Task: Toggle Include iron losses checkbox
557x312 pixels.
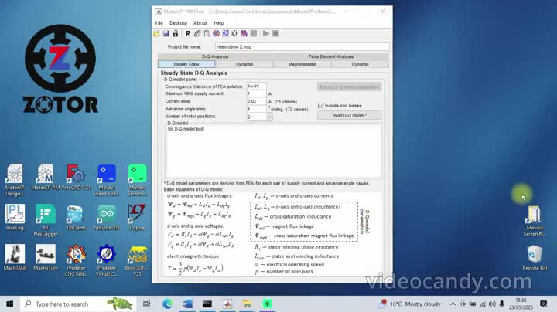Action: click(x=321, y=106)
